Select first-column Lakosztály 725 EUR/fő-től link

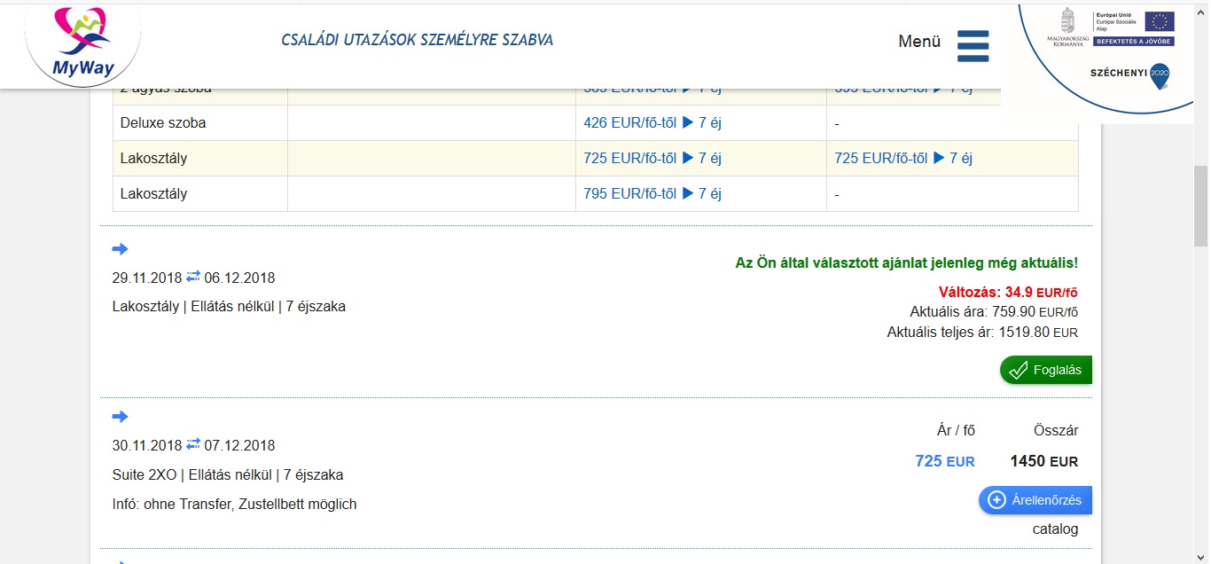tap(652, 159)
